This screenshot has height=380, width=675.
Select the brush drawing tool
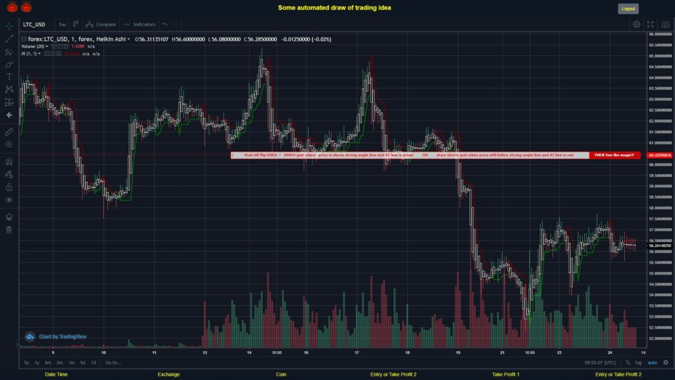(9, 64)
